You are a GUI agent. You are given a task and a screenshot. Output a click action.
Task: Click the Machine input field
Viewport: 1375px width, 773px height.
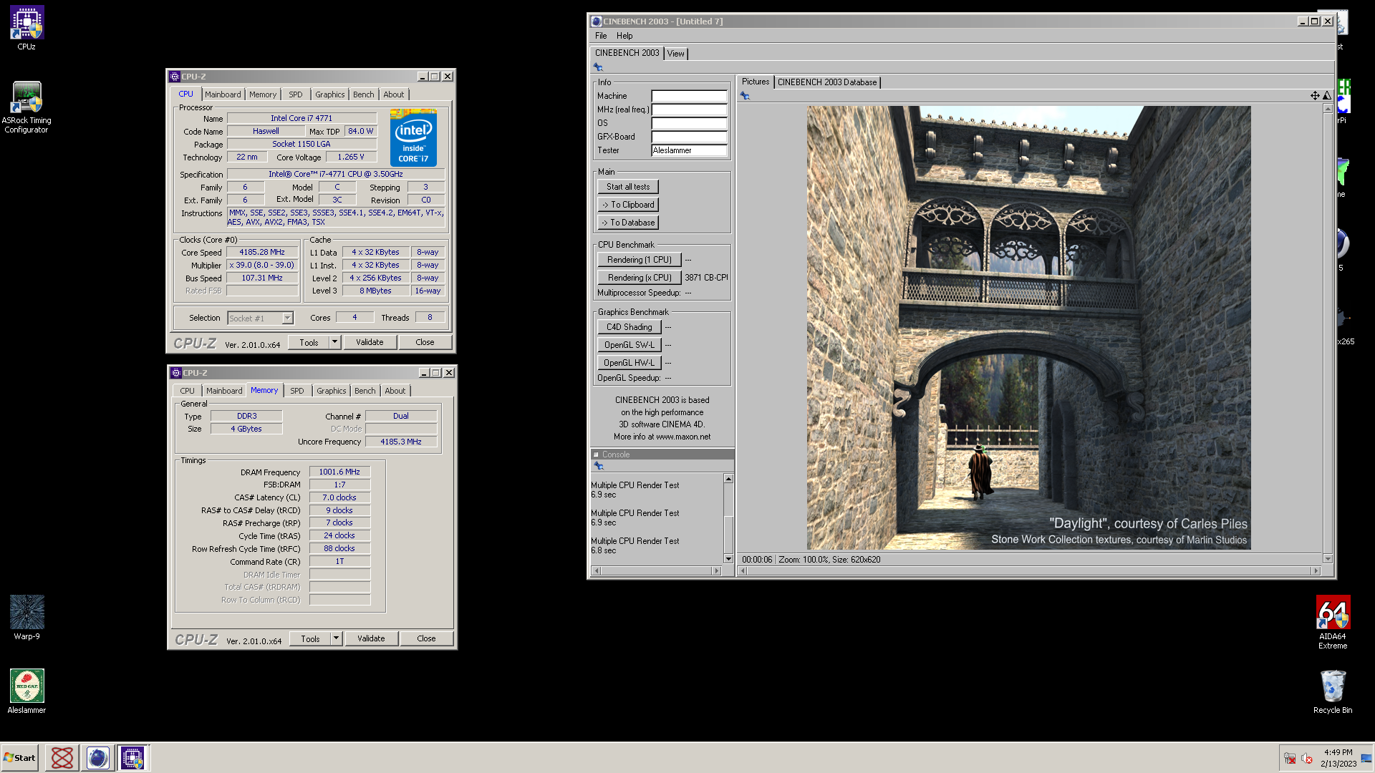(689, 96)
